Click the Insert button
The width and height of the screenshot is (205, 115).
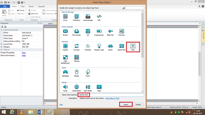coord(126,104)
